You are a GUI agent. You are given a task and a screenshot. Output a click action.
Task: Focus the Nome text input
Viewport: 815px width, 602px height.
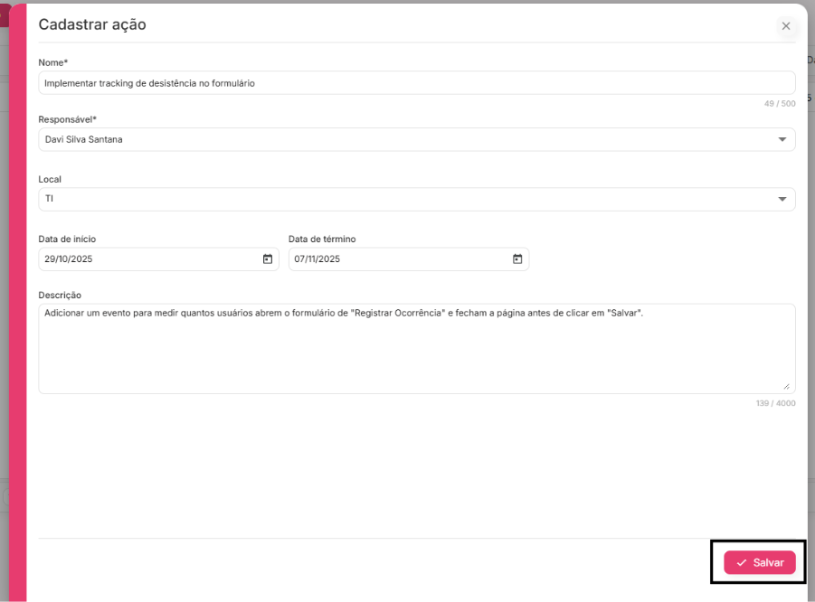pyautogui.click(x=416, y=83)
